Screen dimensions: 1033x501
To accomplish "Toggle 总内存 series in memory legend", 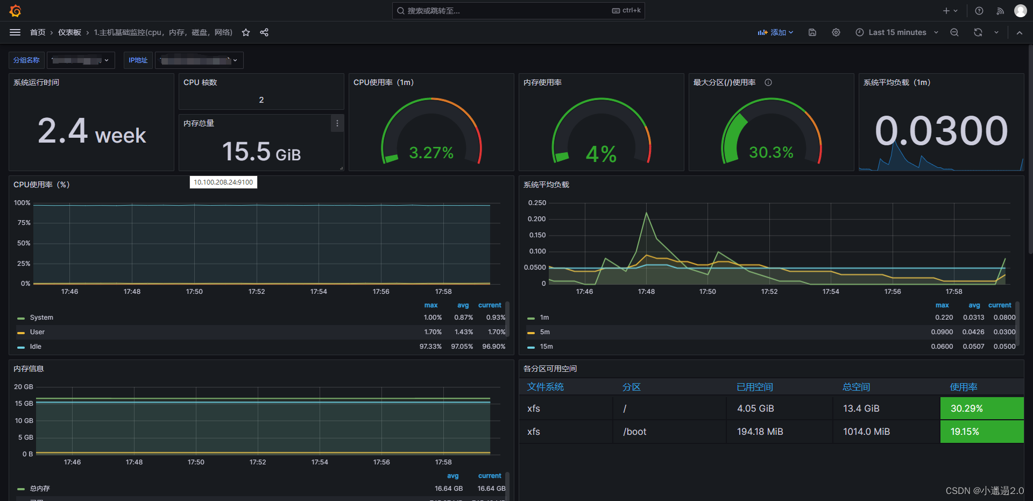I will pos(40,489).
